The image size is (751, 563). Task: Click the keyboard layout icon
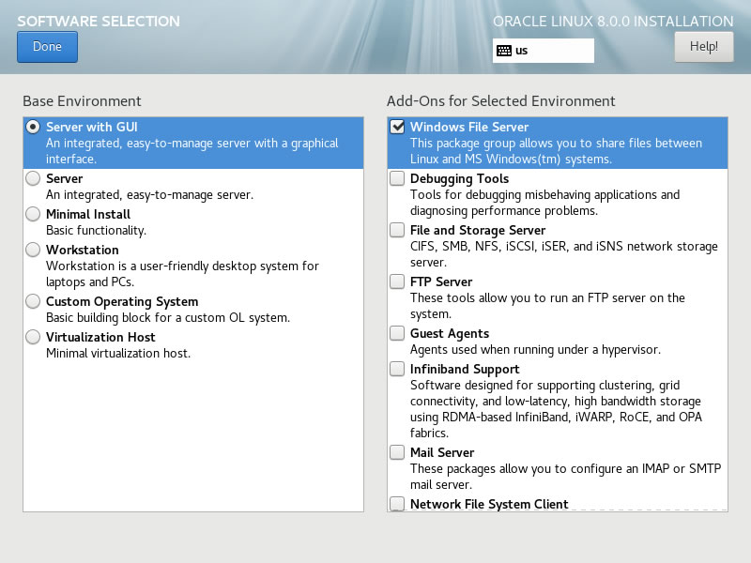504,51
